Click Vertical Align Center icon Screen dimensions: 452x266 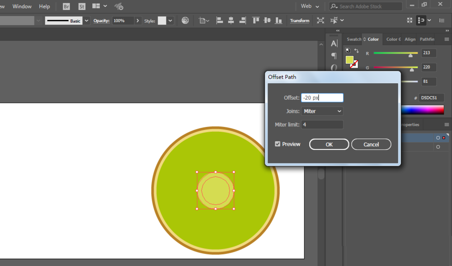click(x=267, y=20)
